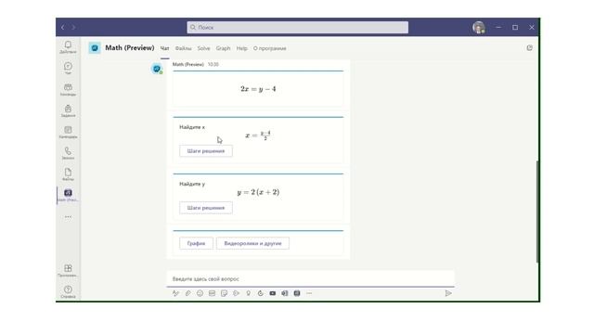Open the Apps store in sidebar

click(68, 270)
